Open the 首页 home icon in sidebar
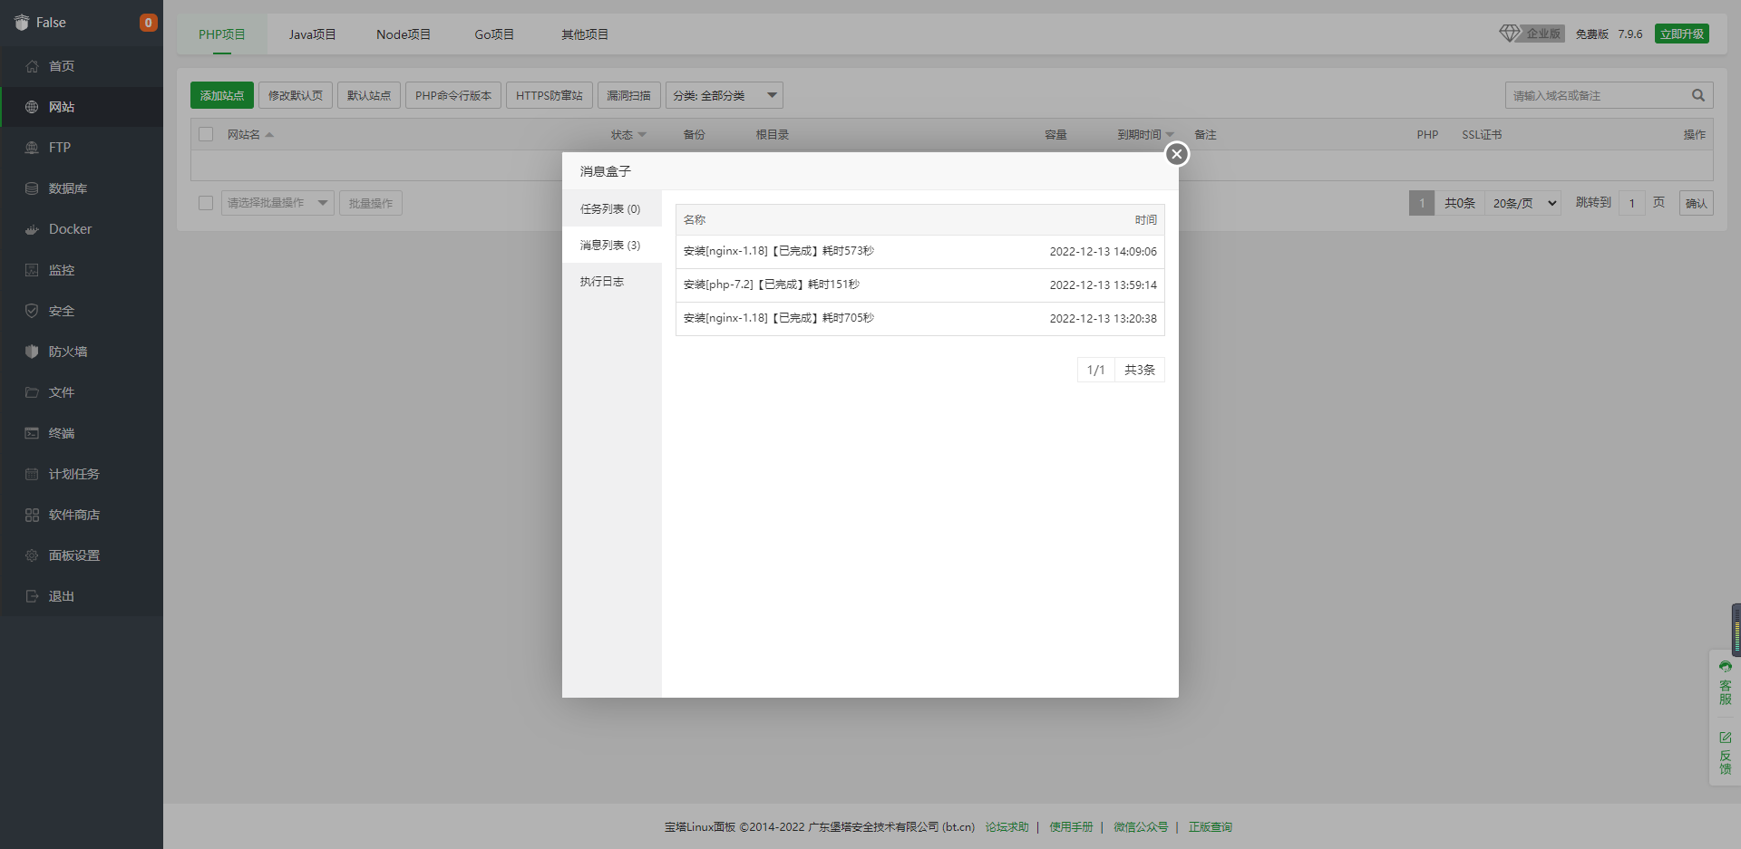This screenshot has width=1741, height=849. (32, 66)
